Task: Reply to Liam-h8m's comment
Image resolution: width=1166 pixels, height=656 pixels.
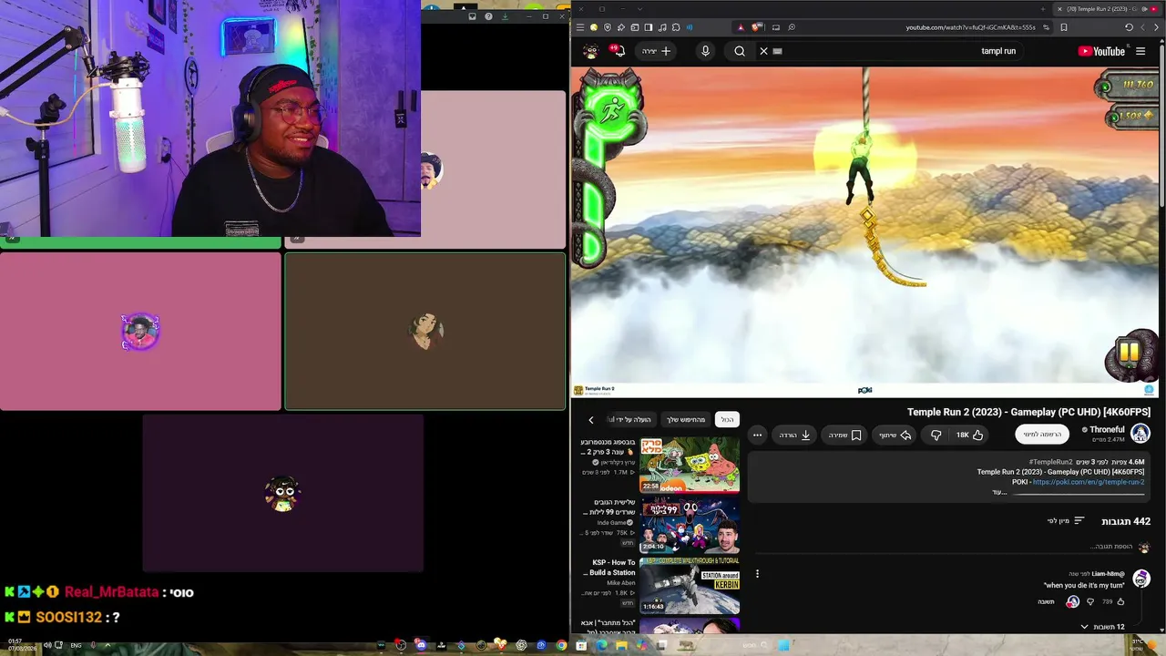Action: click(x=1045, y=601)
